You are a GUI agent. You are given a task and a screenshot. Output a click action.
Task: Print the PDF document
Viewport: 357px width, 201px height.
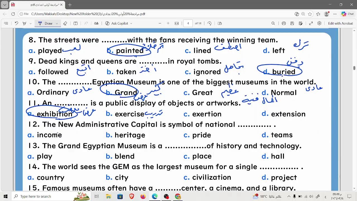(x=284, y=23)
